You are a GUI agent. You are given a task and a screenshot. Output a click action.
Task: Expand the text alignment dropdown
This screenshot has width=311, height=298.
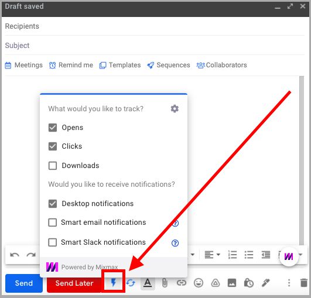[x=212, y=255]
